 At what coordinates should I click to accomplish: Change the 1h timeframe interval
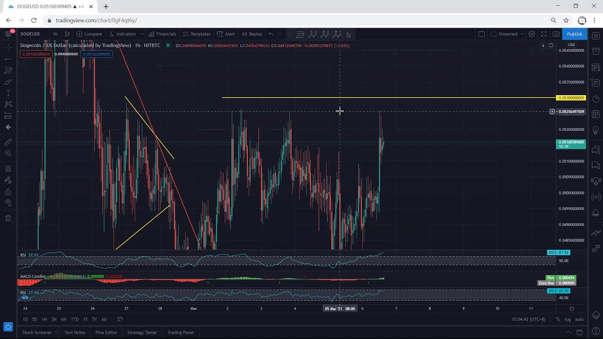point(55,34)
